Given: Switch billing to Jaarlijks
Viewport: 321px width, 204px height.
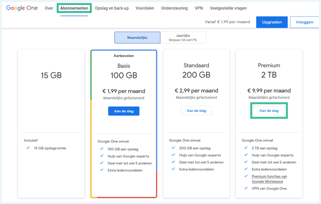Looking at the screenshot, I should (x=183, y=38).
